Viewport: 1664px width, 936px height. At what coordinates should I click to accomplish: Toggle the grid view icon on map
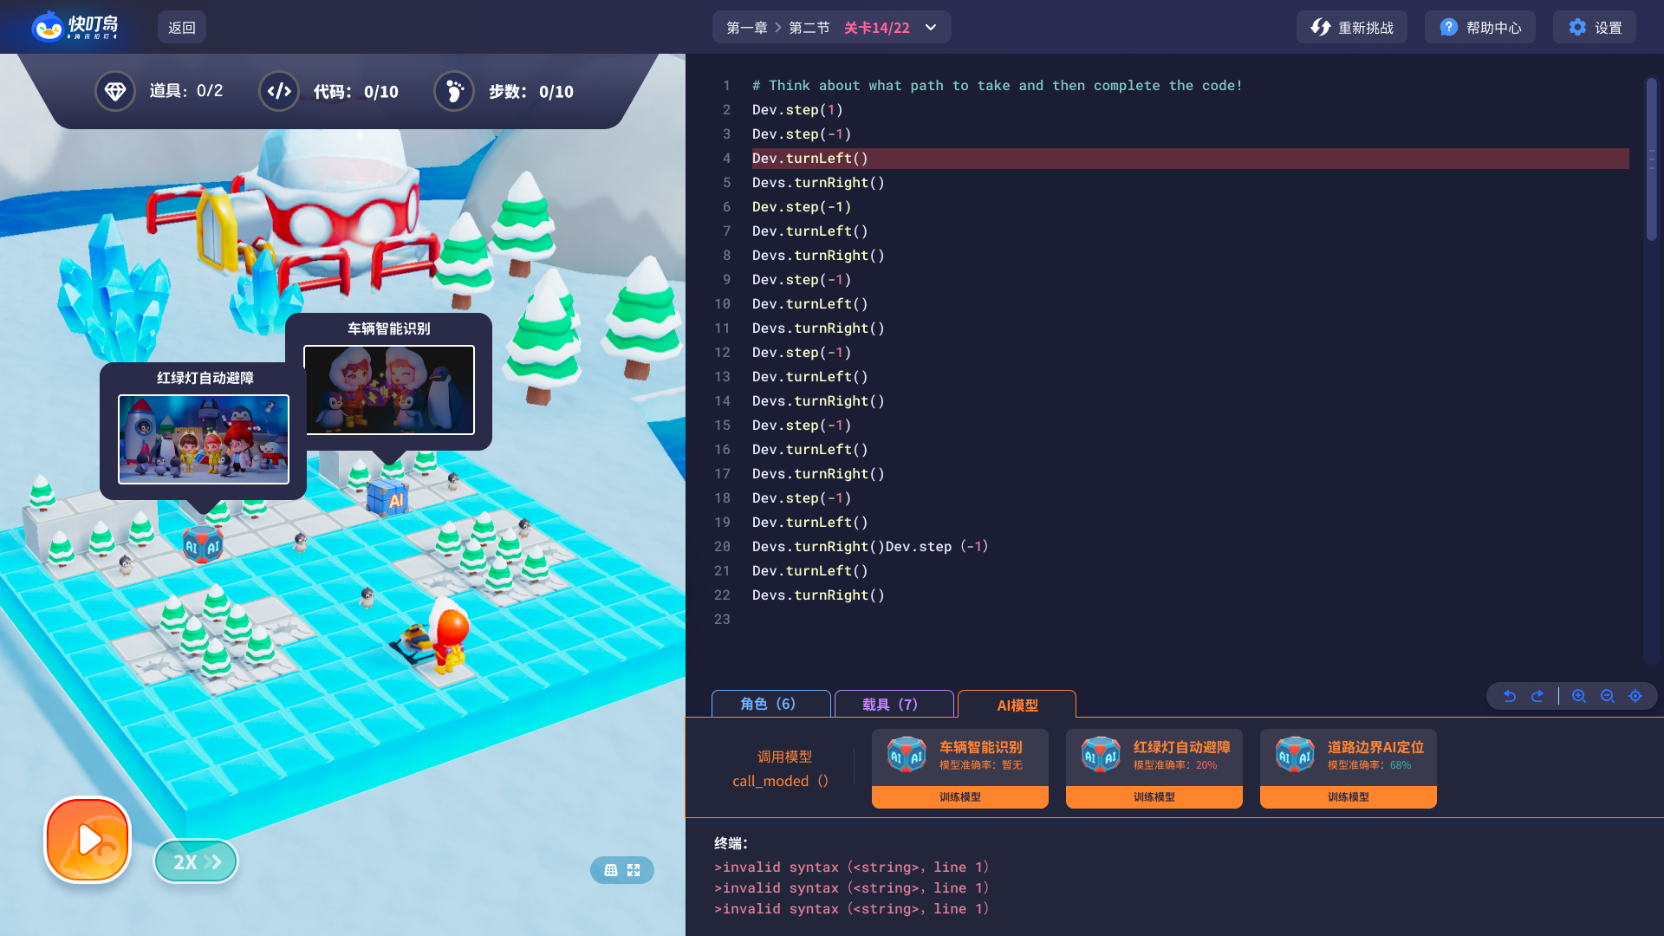[x=611, y=870]
